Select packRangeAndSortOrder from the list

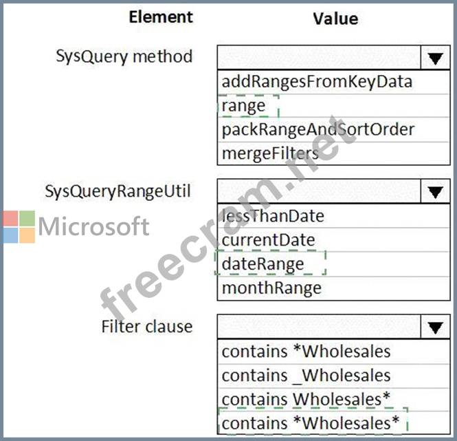(318, 129)
